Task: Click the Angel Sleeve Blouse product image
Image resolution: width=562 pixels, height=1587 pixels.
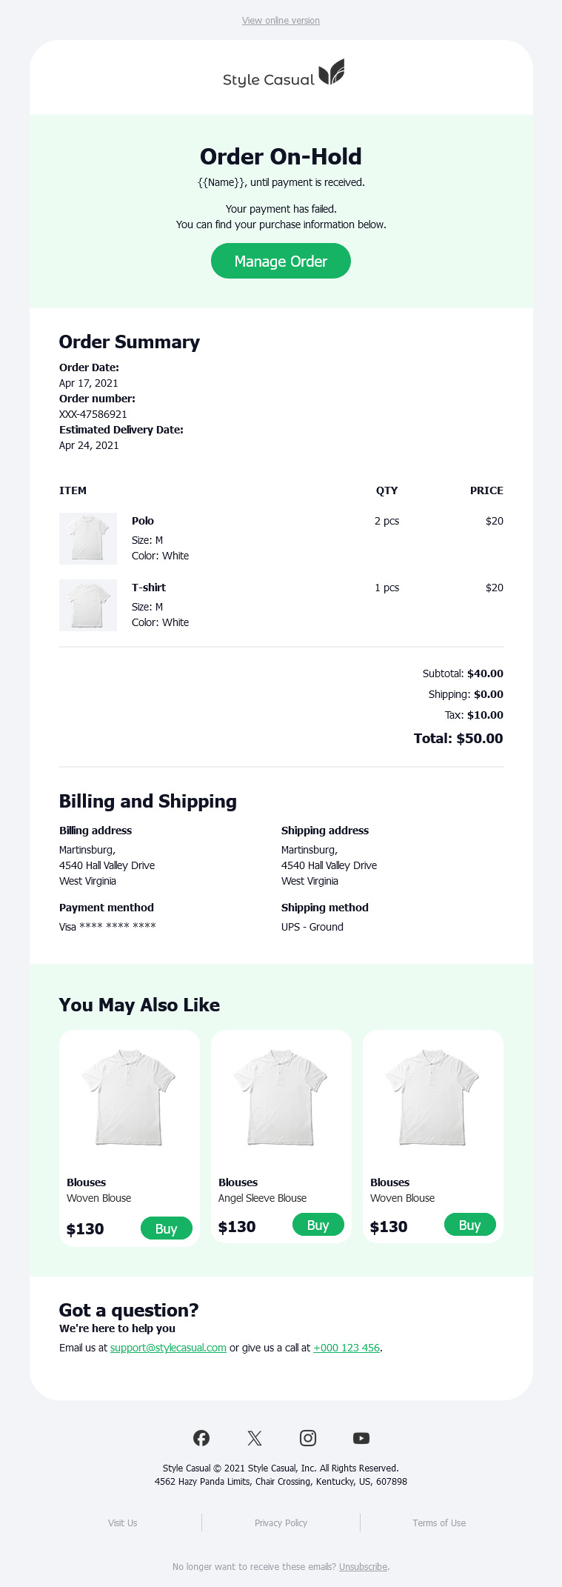Action: point(281,1097)
